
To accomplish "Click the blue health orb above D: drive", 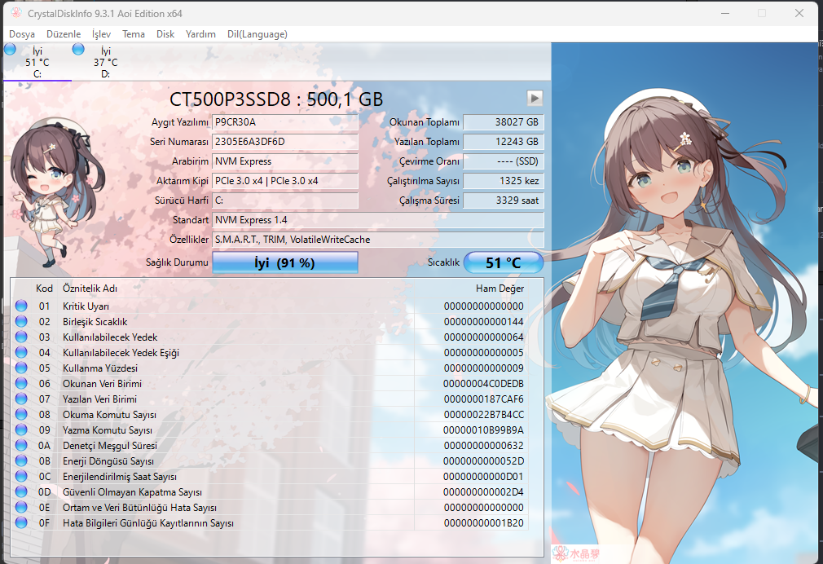I will (78, 50).
